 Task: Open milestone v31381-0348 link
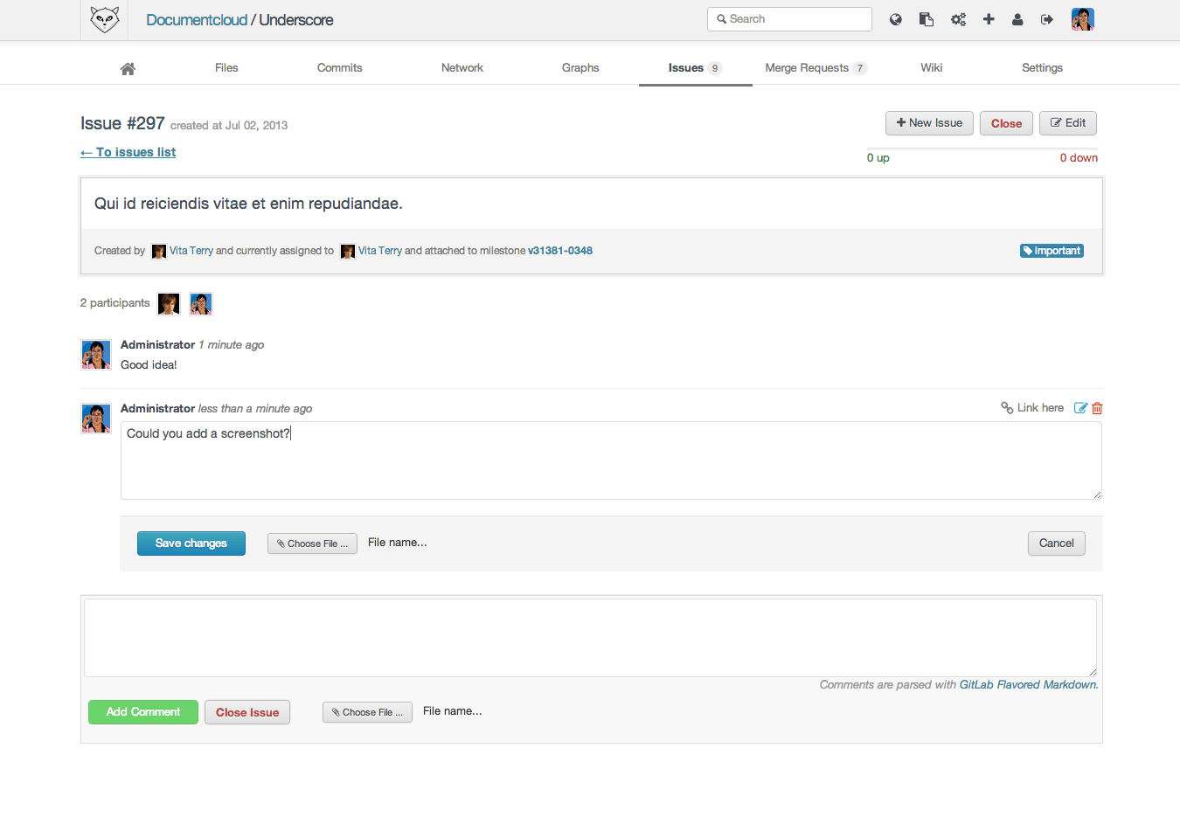(559, 251)
